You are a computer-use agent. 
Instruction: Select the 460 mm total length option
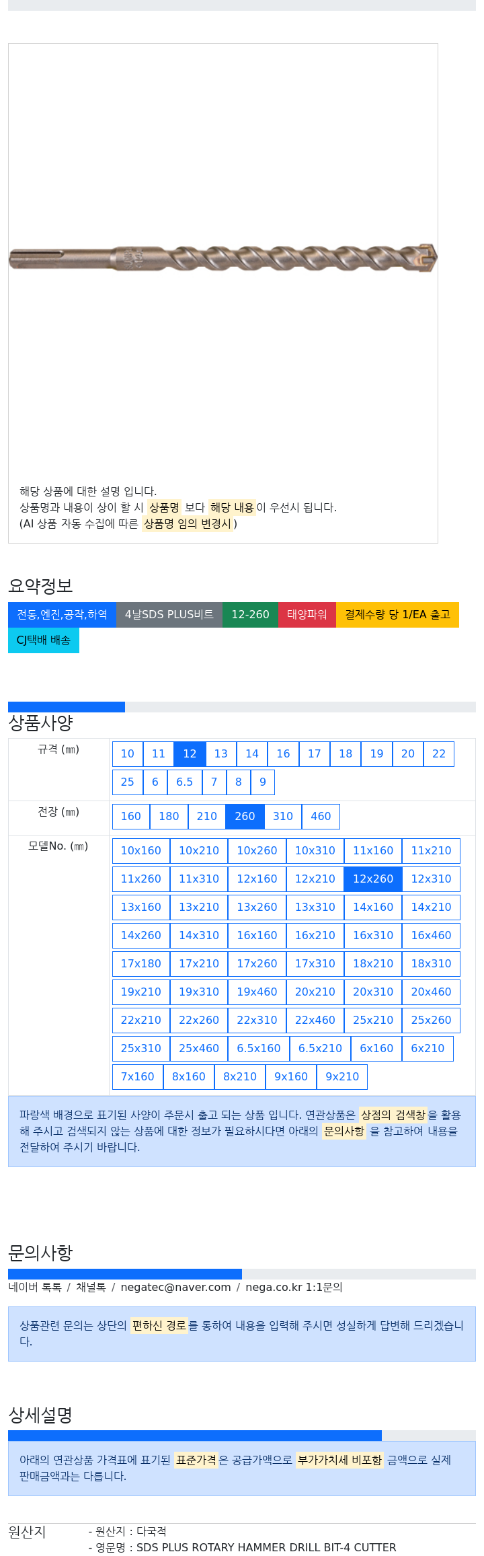[x=321, y=816]
